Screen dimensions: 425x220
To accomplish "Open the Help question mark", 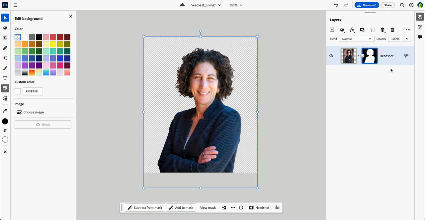I will 411,5.
